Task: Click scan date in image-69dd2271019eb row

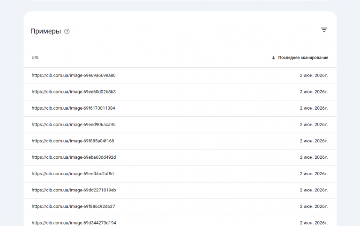Action: [x=314, y=190]
